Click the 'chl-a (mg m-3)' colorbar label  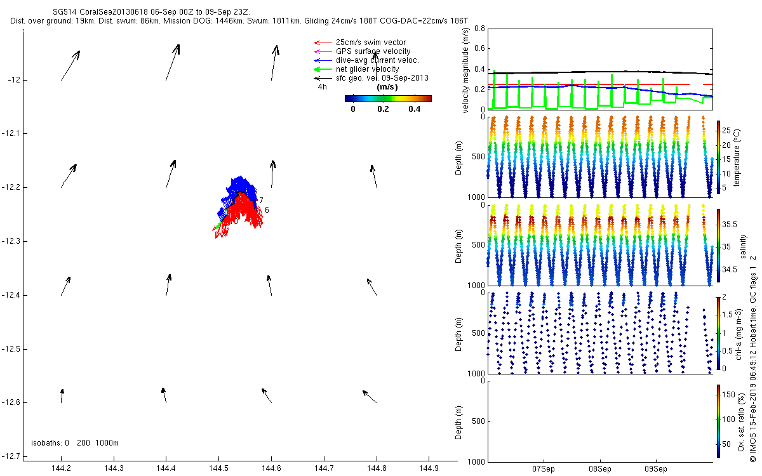point(740,333)
